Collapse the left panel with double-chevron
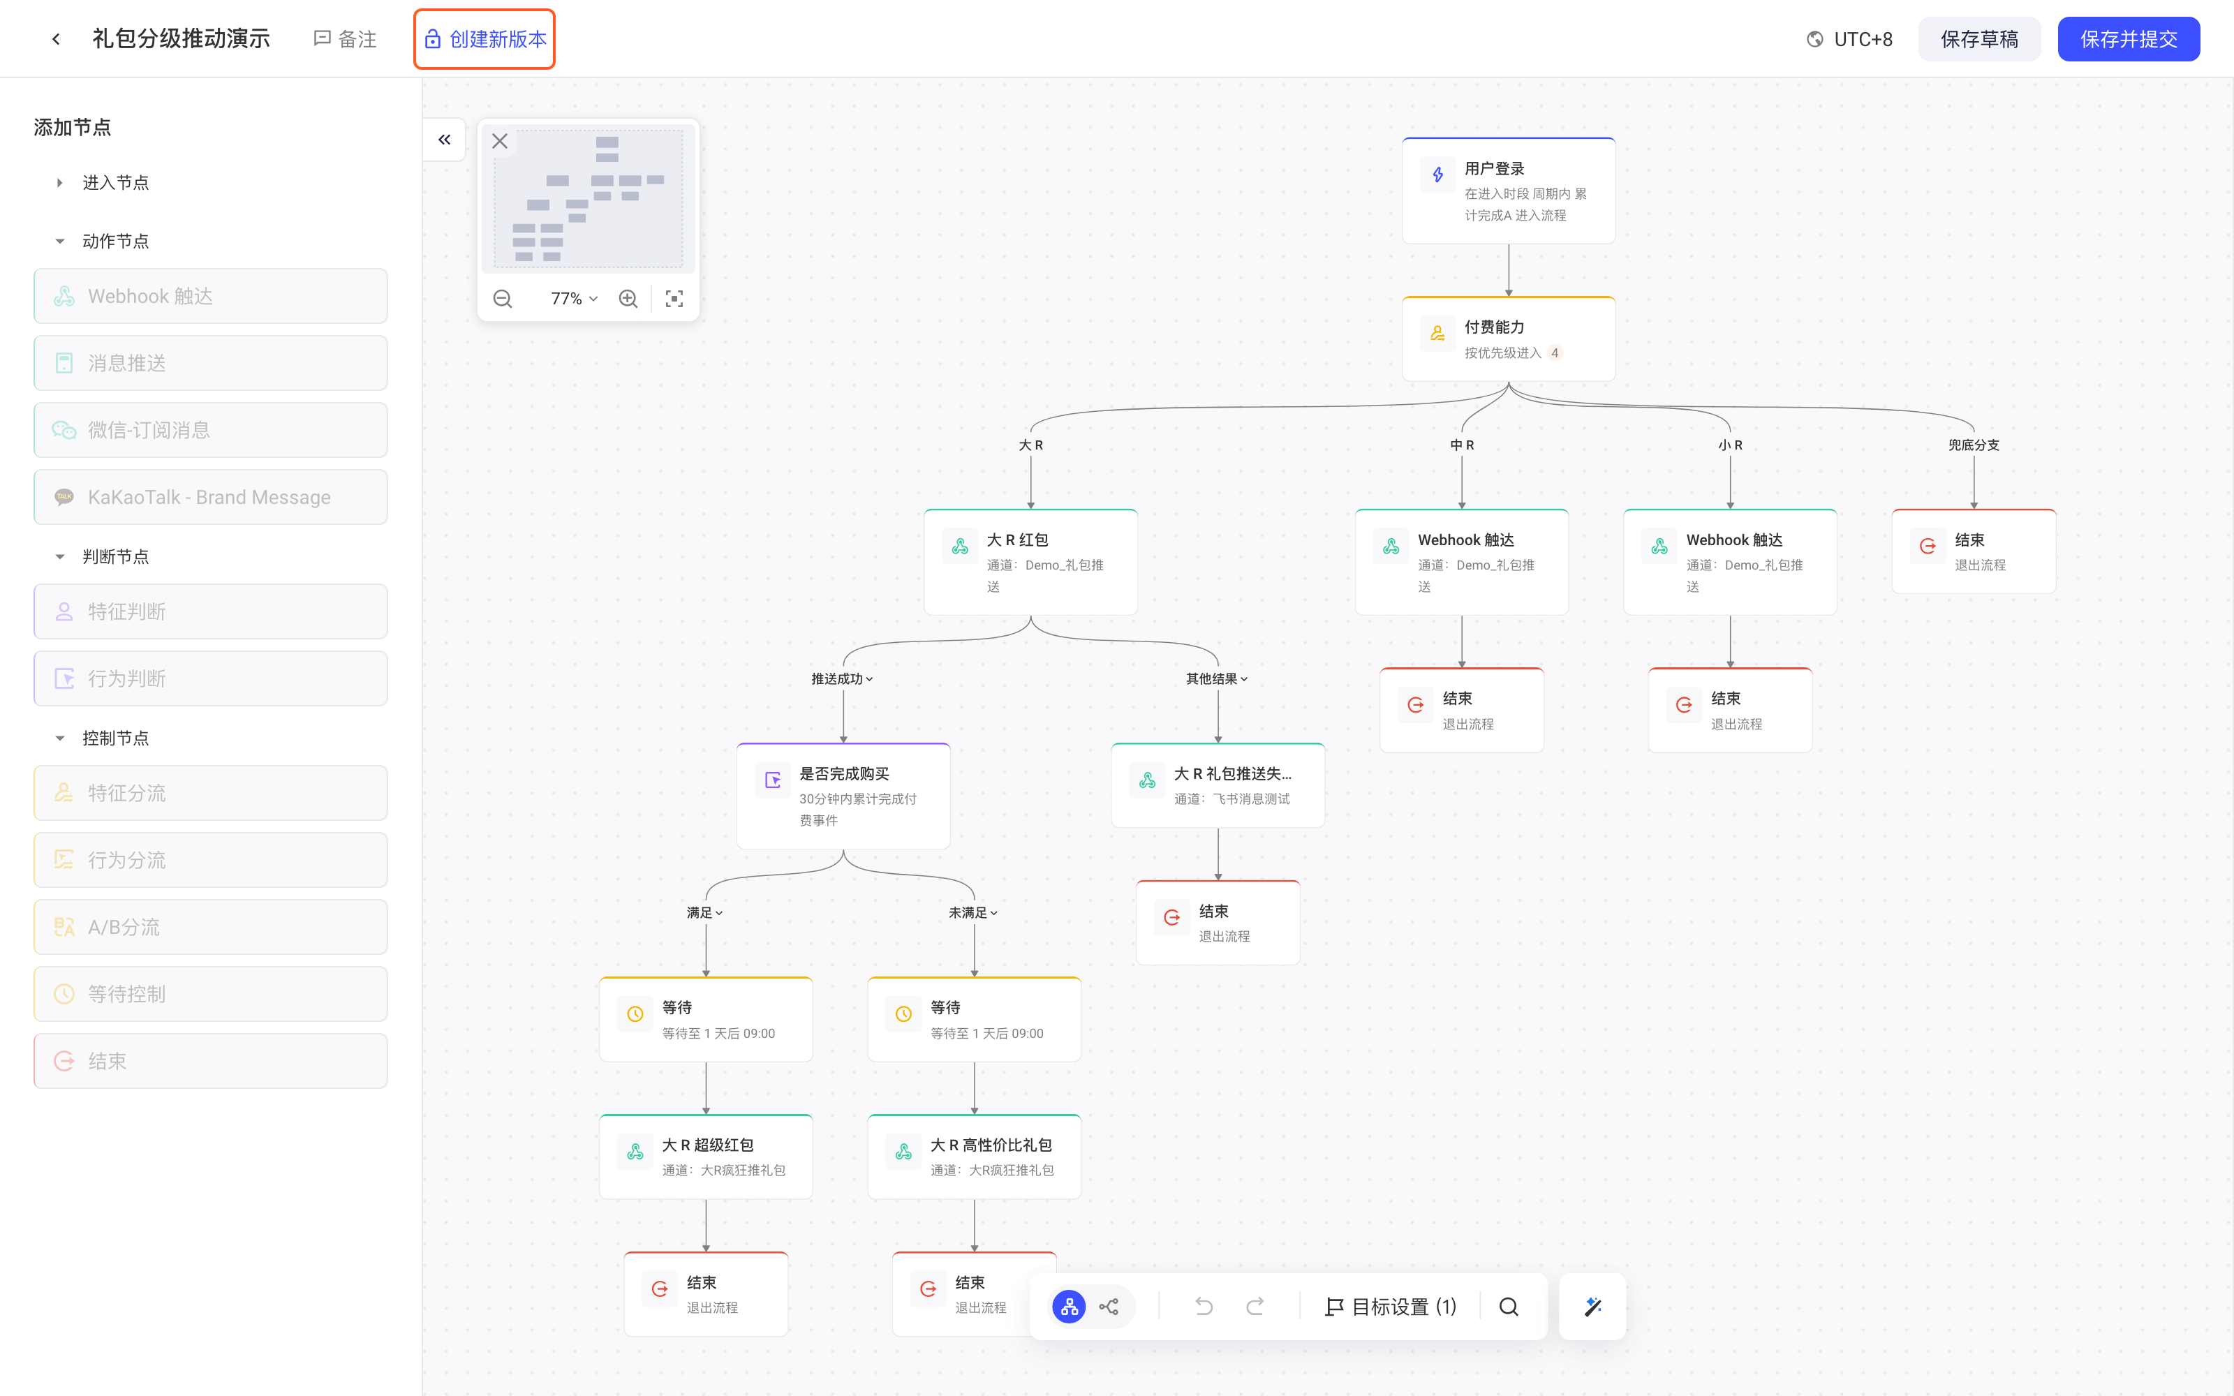Screen dimensions: 2234x1396 [x=445, y=140]
